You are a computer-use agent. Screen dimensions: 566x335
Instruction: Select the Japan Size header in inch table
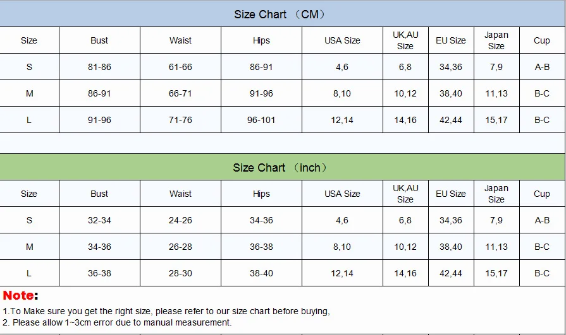click(496, 194)
